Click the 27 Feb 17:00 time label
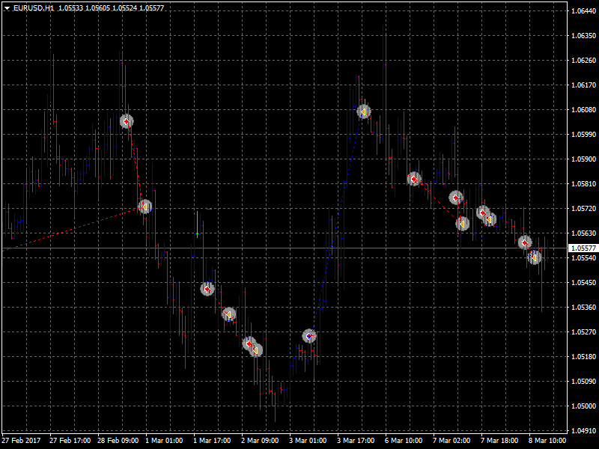This screenshot has height=449, width=599. click(70, 440)
